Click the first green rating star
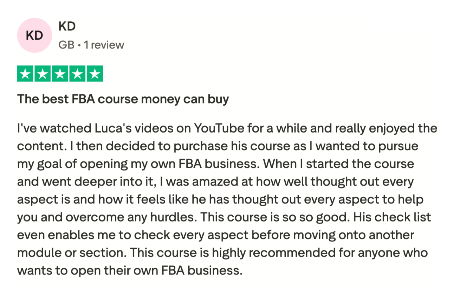Screen dimensions: 454x295 pyautogui.click(x=25, y=74)
